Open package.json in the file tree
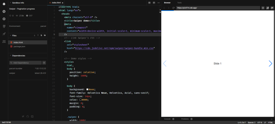This screenshot has width=275, height=124. [x=27, y=46]
